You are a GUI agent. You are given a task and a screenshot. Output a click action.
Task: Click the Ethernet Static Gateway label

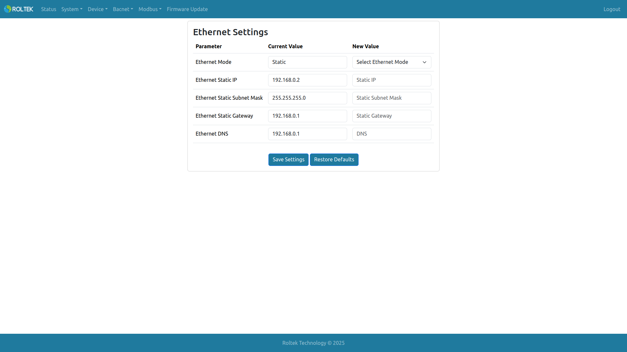pos(224,116)
